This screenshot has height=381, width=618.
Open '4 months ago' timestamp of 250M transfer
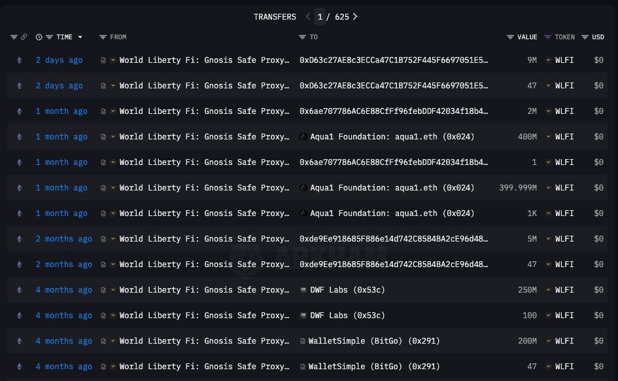pos(64,290)
